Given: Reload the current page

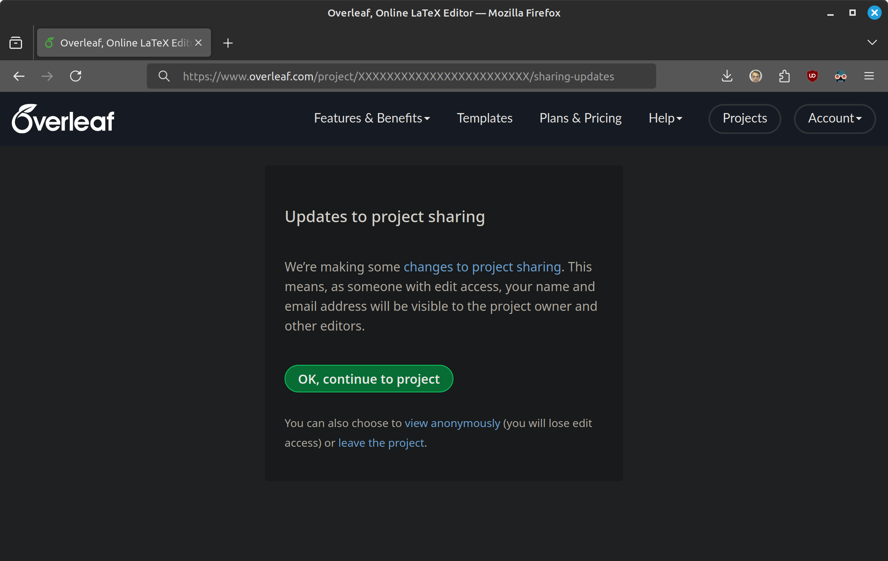Looking at the screenshot, I should click(76, 76).
